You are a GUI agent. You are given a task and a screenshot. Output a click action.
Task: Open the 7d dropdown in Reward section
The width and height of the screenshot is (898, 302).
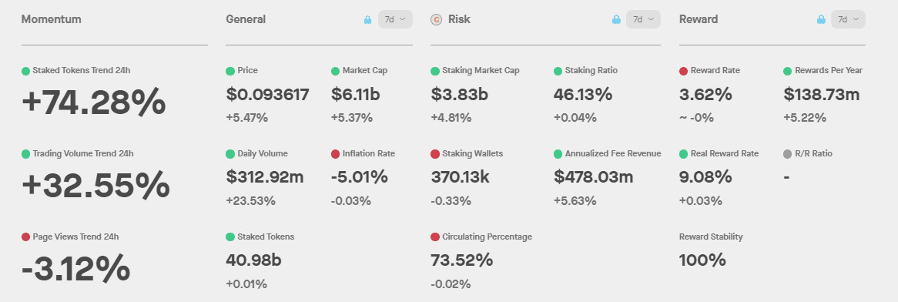click(848, 19)
